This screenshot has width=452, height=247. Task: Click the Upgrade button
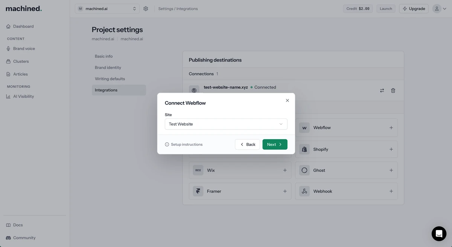tap(414, 9)
